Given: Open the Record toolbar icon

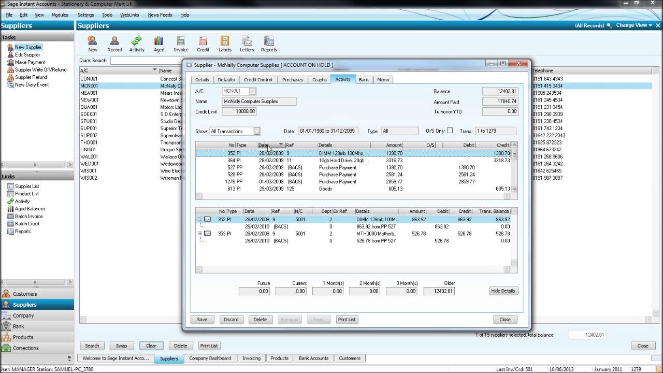Looking at the screenshot, I should point(114,44).
